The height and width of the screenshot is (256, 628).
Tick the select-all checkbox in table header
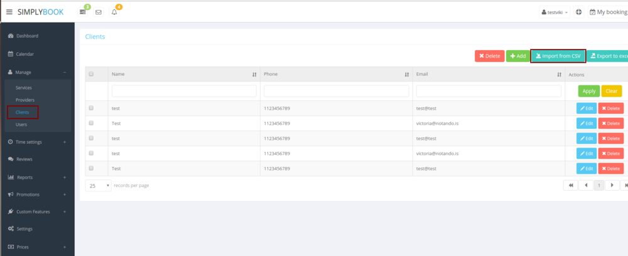pyautogui.click(x=91, y=74)
